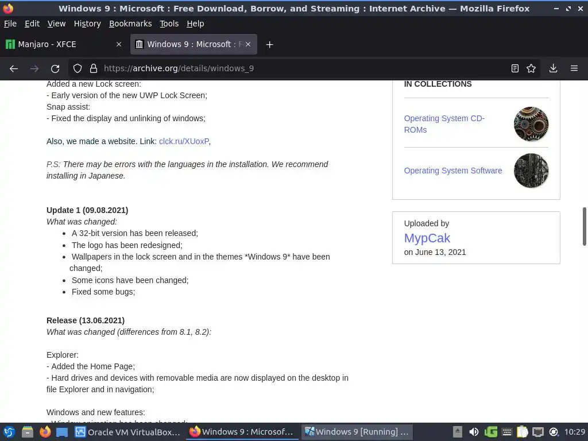Go back to the previous page

point(14,69)
